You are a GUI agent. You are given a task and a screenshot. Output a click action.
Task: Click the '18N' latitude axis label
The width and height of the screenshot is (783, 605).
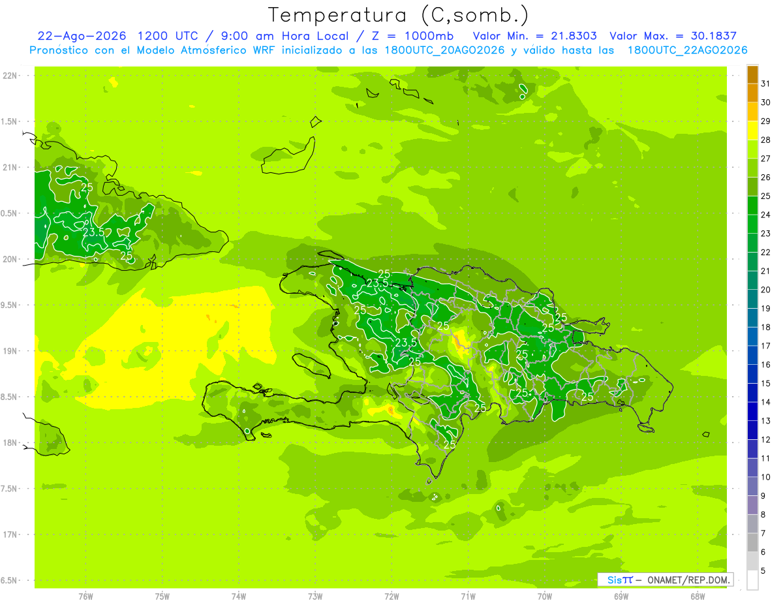point(11,442)
